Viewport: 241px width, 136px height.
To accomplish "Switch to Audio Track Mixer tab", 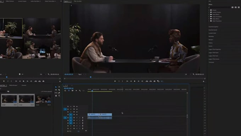I will point(50,1).
